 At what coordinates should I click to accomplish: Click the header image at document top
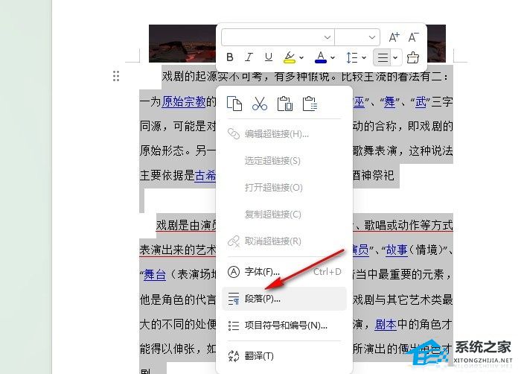(182, 43)
